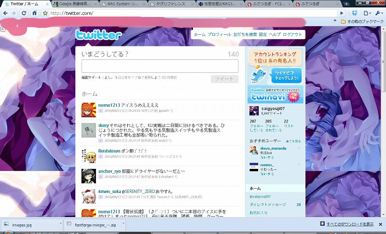Switch to タグリファレンス tab

[x=172, y=4]
